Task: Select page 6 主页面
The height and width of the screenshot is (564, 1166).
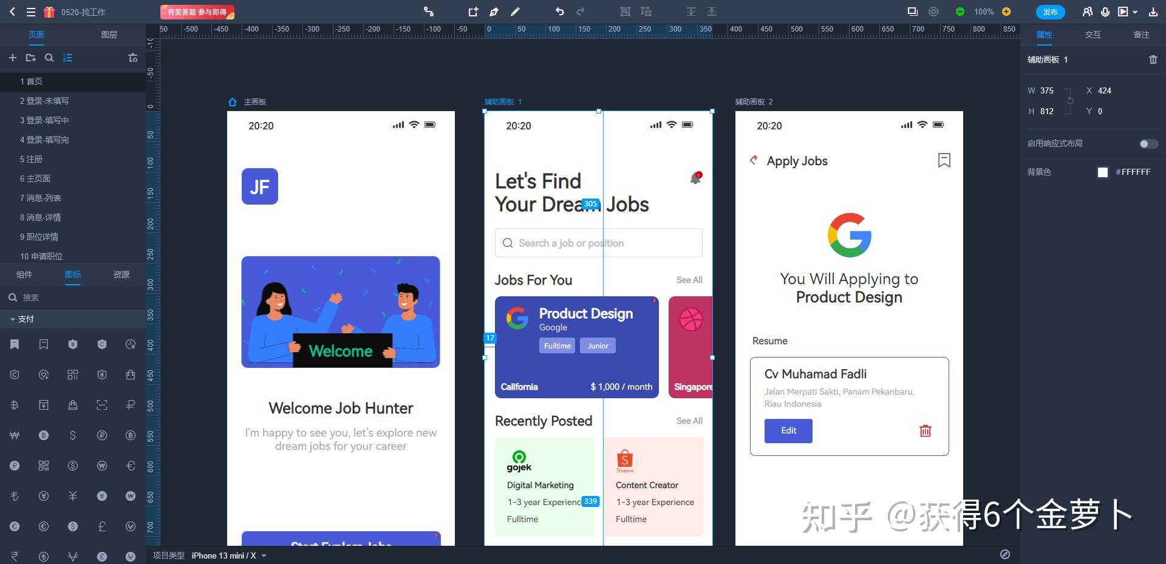Action: click(73, 178)
